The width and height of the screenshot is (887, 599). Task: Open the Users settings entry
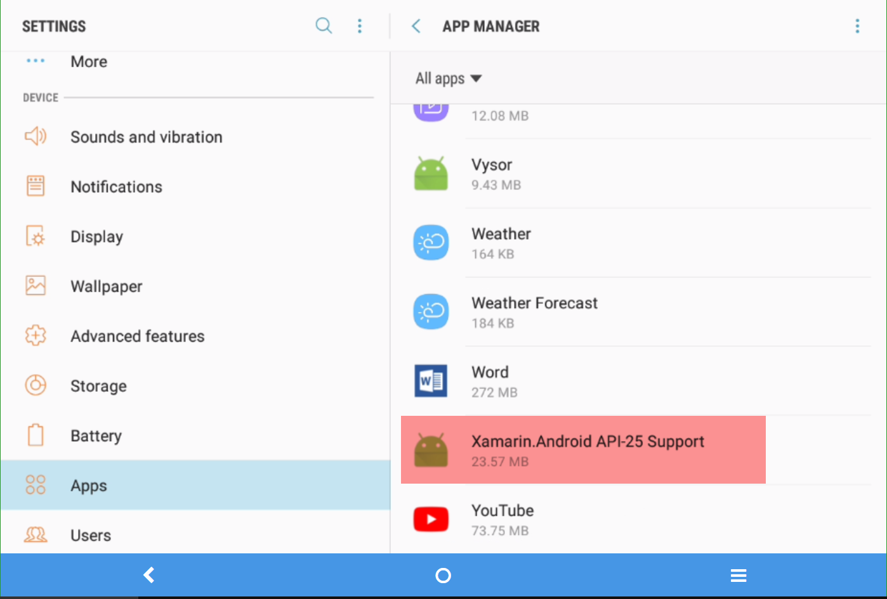[x=195, y=532]
